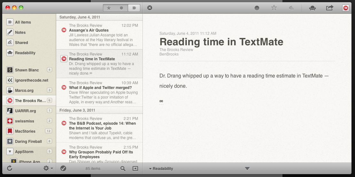
Task: Show starred items filter
Action: 109,8
